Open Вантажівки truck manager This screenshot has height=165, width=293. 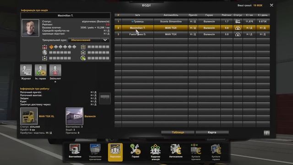click(75, 151)
